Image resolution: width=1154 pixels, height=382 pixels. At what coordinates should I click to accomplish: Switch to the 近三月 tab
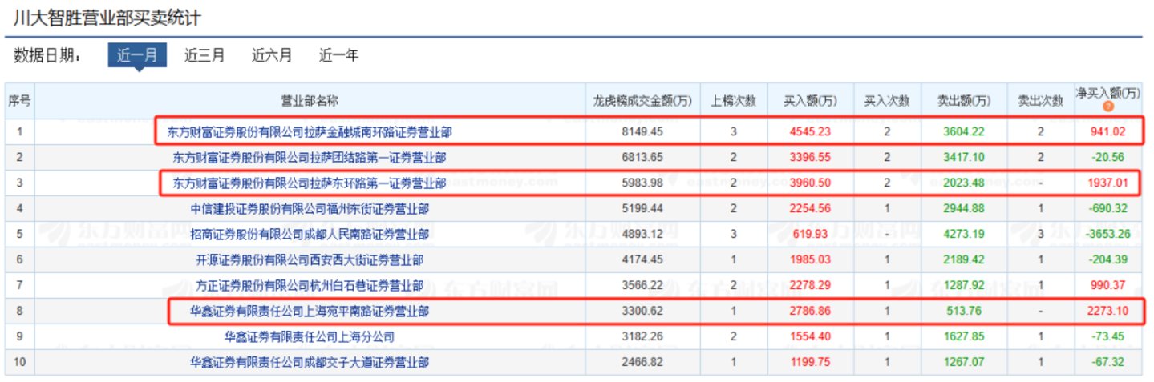pyautogui.click(x=204, y=55)
